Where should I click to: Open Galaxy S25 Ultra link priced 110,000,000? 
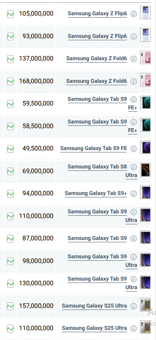[94, 328]
